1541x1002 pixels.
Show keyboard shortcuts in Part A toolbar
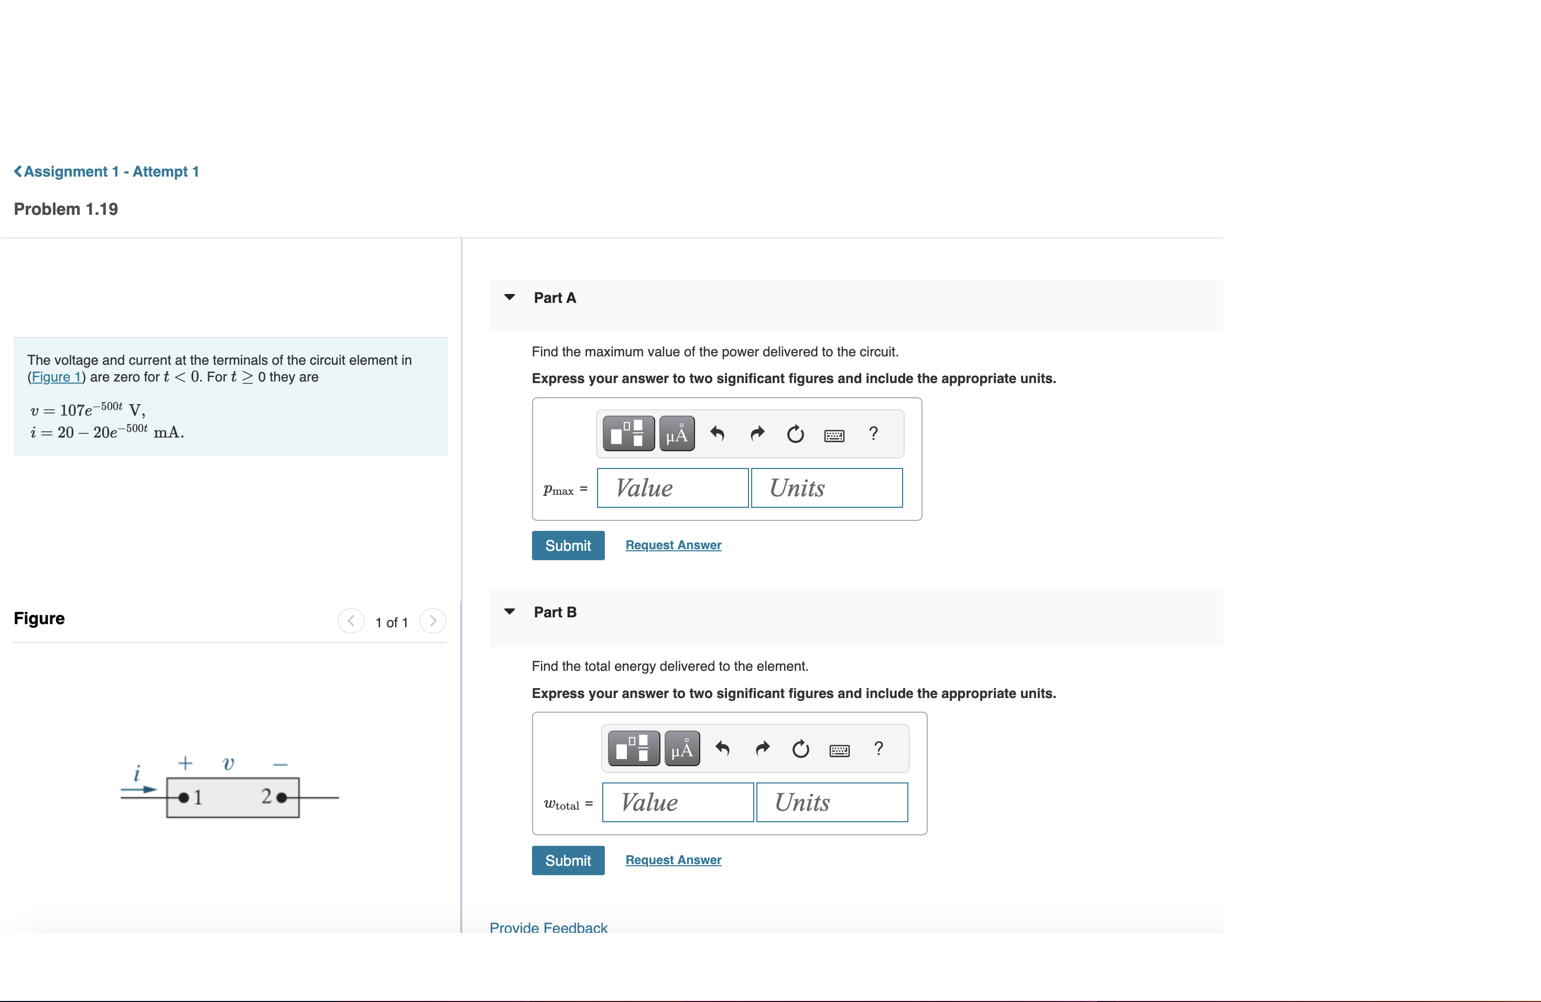[x=834, y=435]
